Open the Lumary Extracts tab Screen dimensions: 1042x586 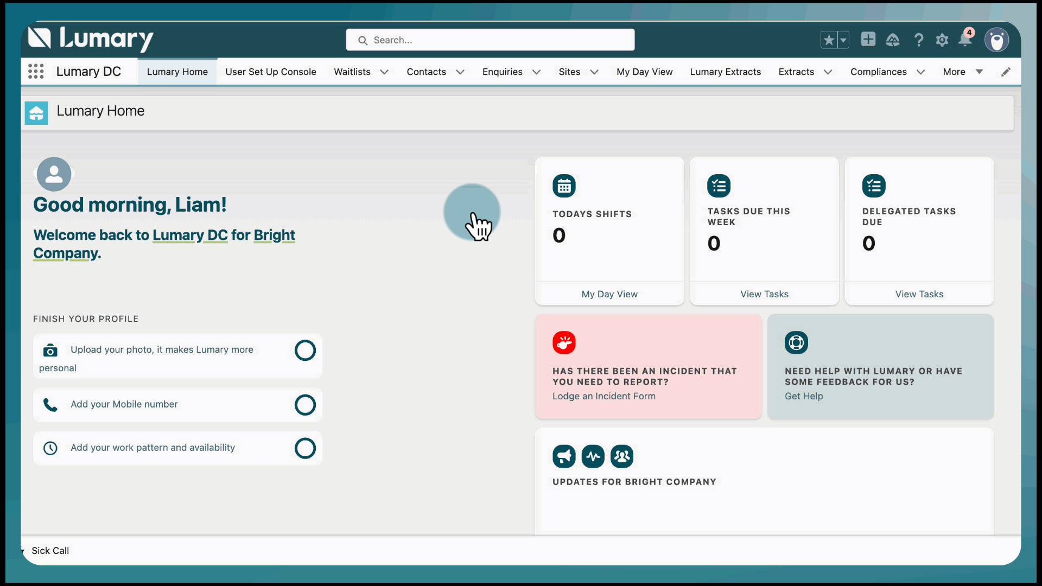coord(725,72)
